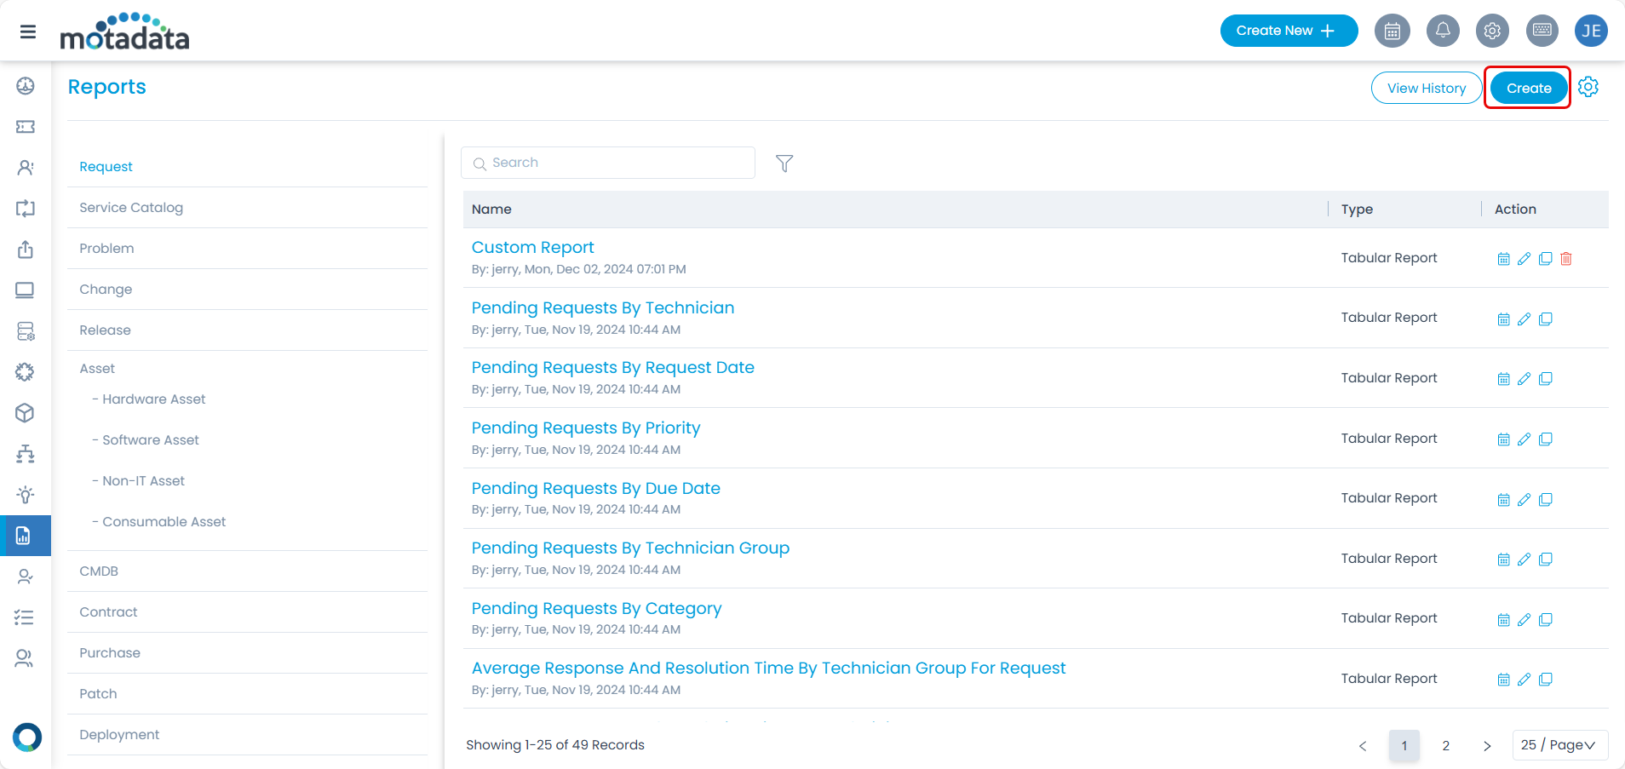This screenshot has width=1625, height=769.
Task: Expand the Create New dropdown button
Action: (x=1288, y=31)
